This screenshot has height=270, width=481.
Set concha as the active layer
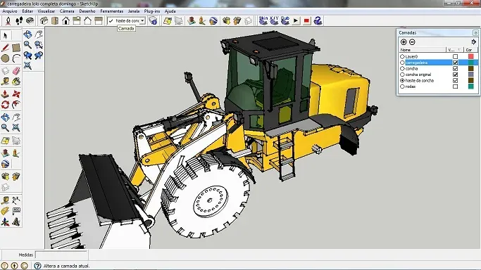pyautogui.click(x=402, y=69)
